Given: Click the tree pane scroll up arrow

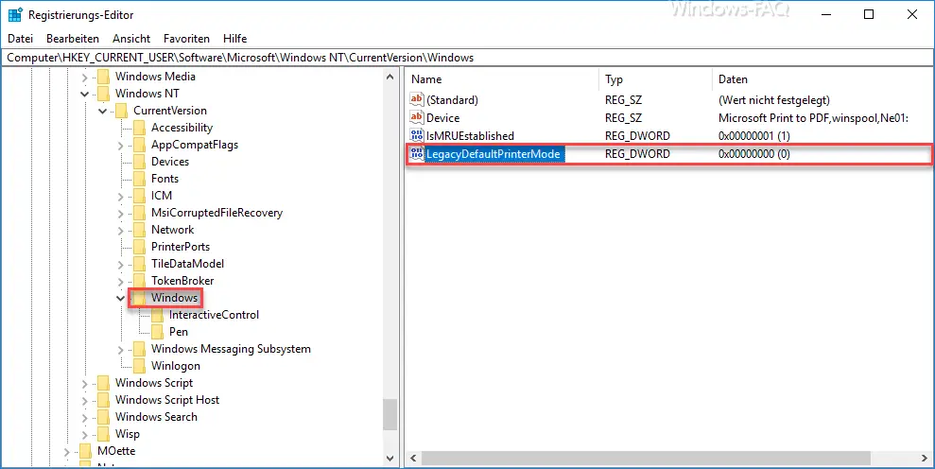Looking at the screenshot, I should [x=390, y=77].
